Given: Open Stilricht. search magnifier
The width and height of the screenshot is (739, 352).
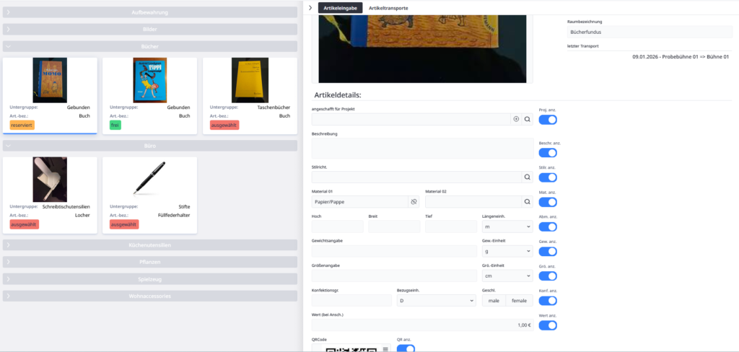Looking at the screenshot, I should coord(528,177).
